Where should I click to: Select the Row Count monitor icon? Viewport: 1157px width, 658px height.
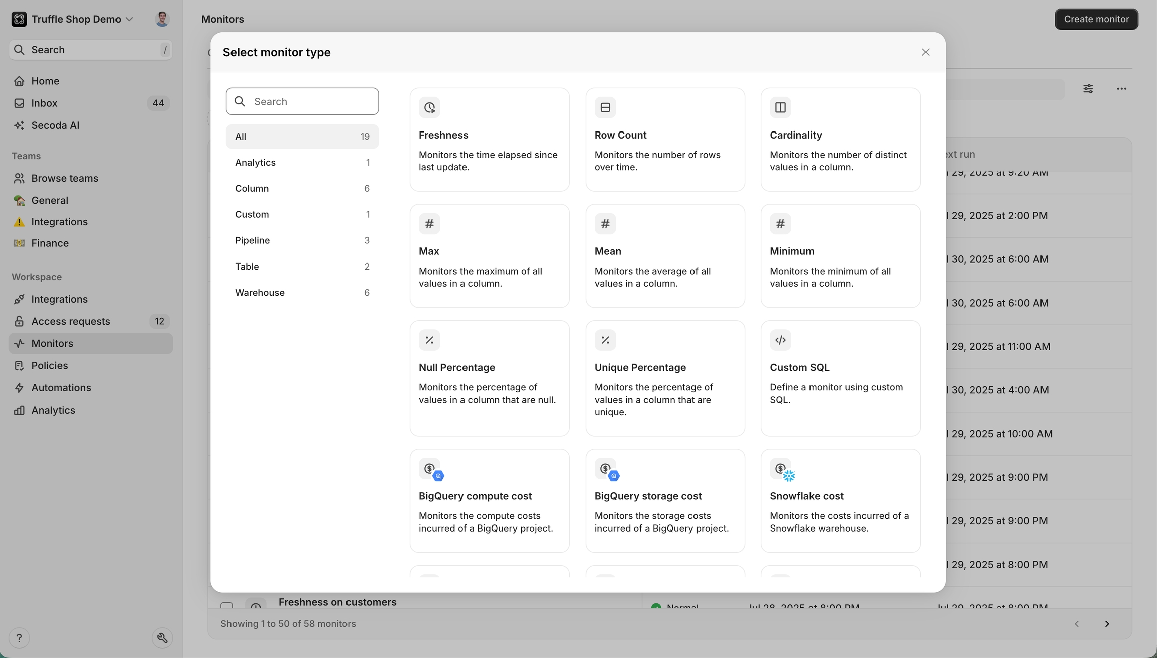pos(605,107)
